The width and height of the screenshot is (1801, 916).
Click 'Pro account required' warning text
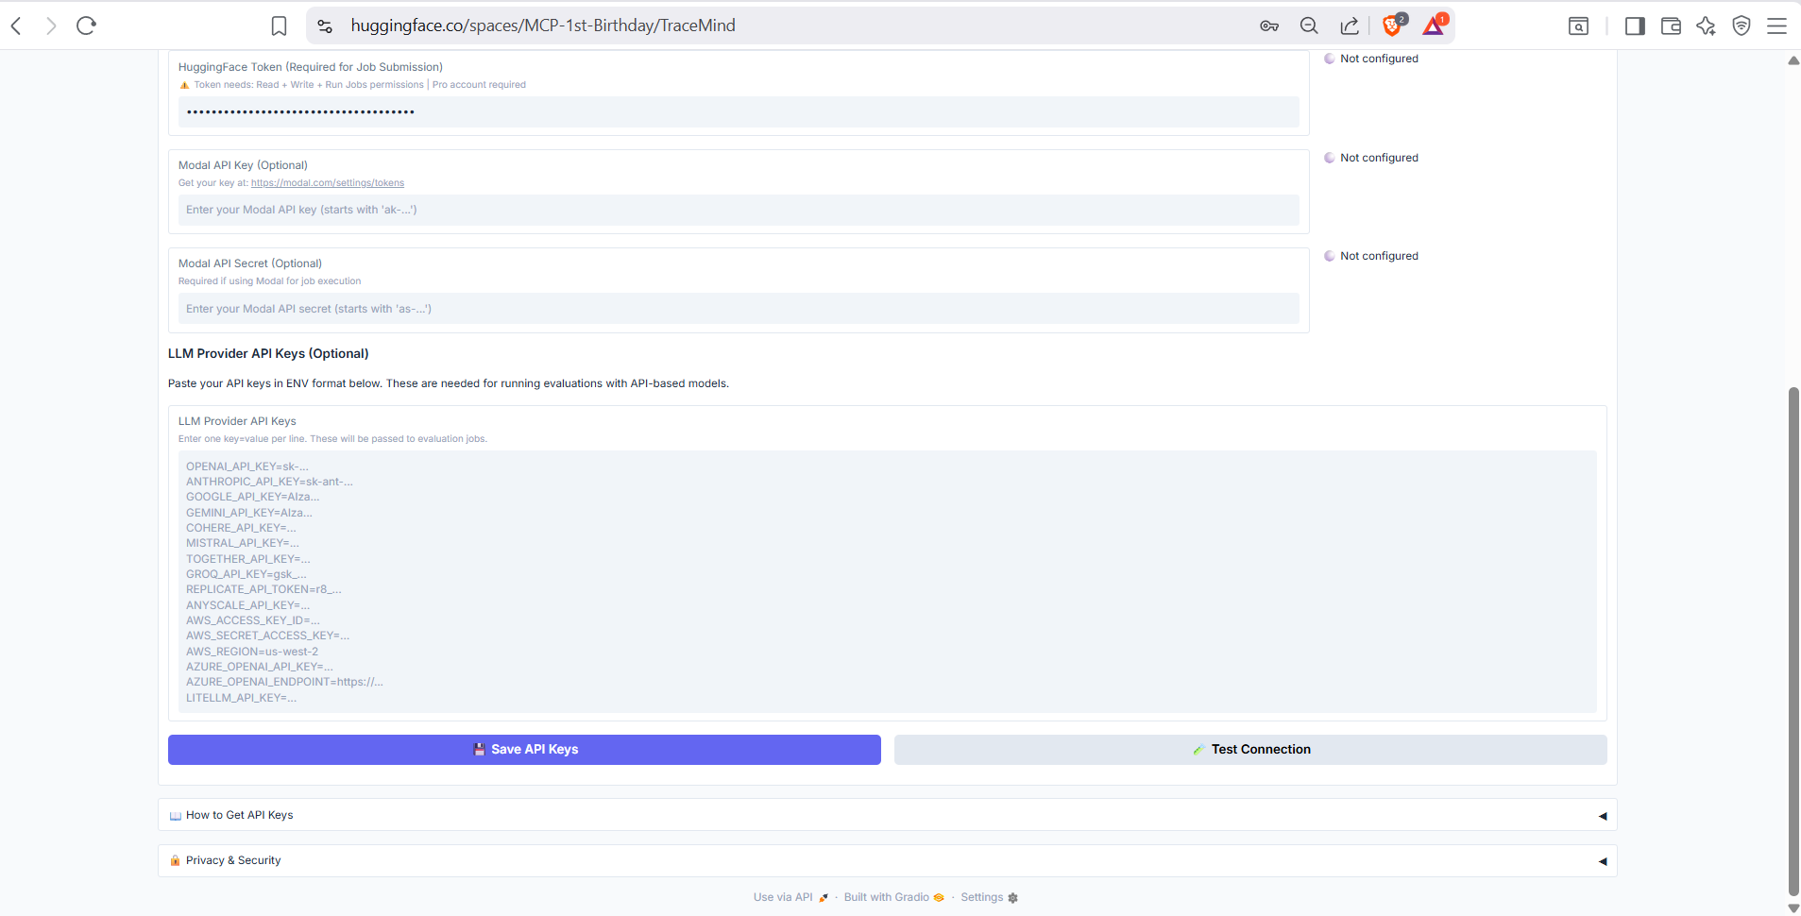click(479, 85)
